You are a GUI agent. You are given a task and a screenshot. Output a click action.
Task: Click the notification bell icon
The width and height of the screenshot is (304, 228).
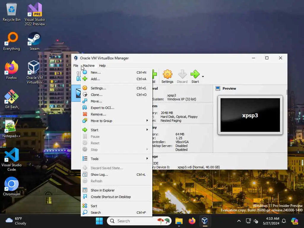(x=284, y=221)
